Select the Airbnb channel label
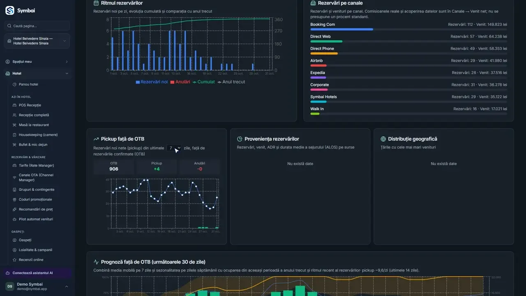526x296 pixels. pos(316,60)
